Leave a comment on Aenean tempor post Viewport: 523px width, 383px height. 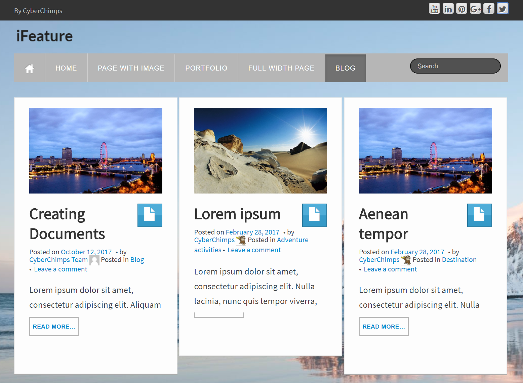(390, 269)
